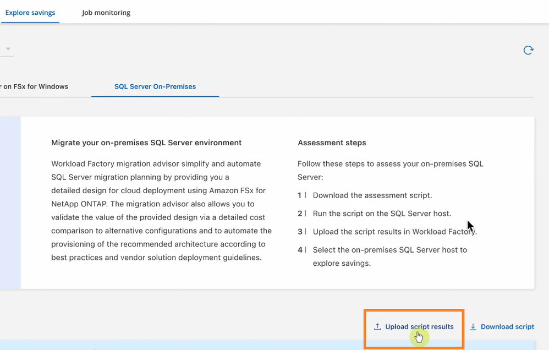
Task: Click the Download script link
Action: 507,327
